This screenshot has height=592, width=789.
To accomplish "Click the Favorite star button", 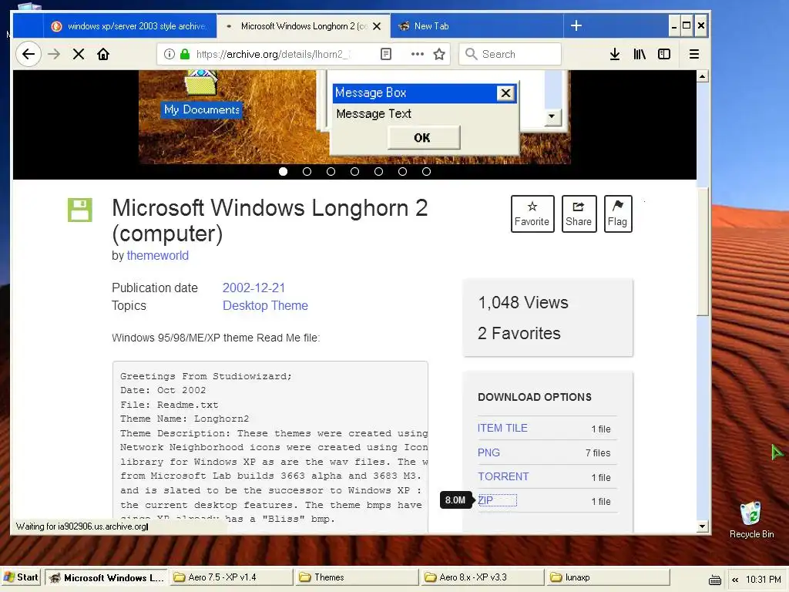I will (532, 214).
